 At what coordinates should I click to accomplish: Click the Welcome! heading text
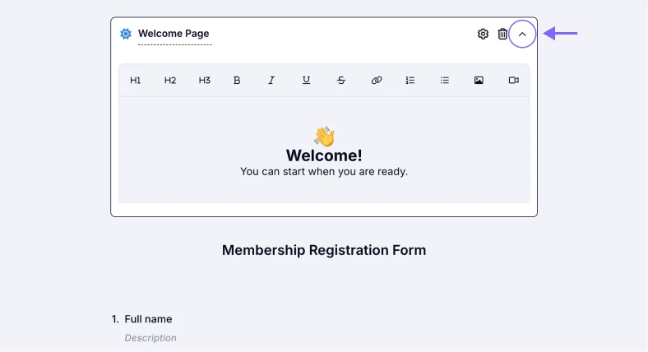pyautogui.click(x=324, y=155)
